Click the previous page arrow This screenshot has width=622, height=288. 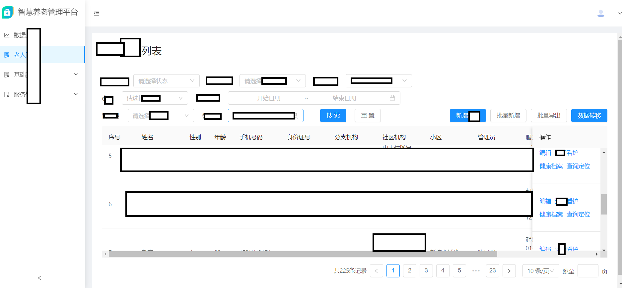pyautogui.click(x=377, y=271)
